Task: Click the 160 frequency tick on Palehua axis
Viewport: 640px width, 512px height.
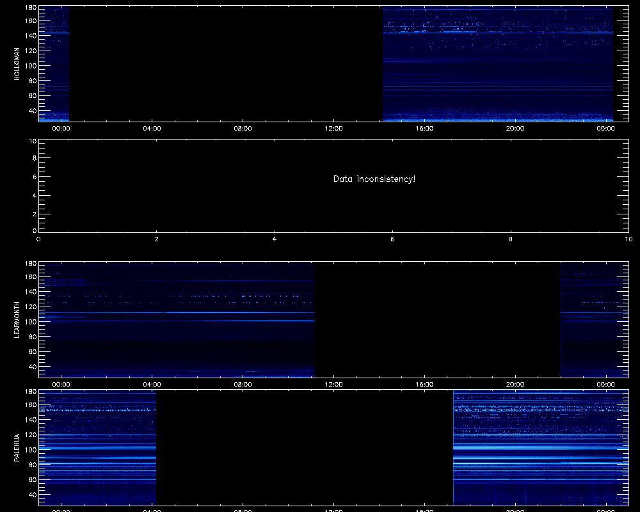Action: coord(31,405)
